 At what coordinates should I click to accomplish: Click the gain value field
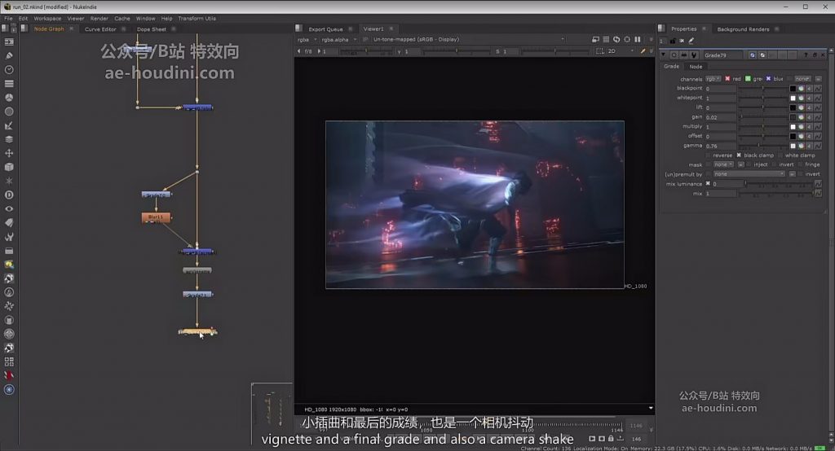[x=721, y=117]
